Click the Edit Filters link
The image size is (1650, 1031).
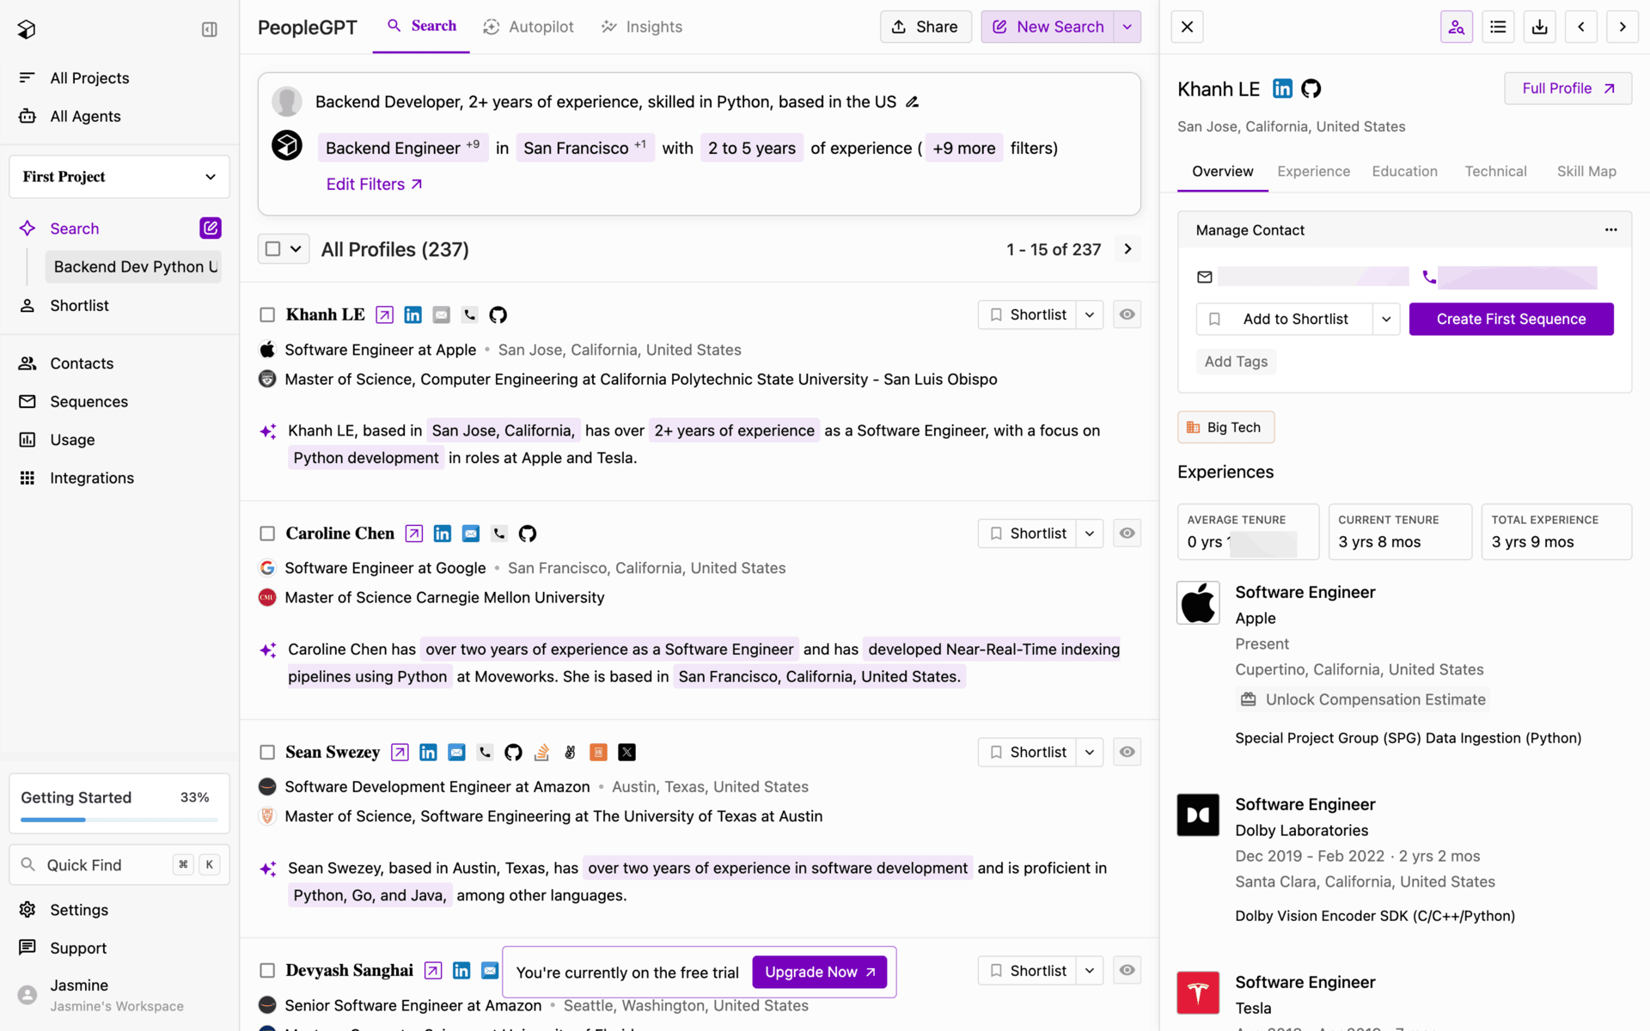(x=374, y=184)
